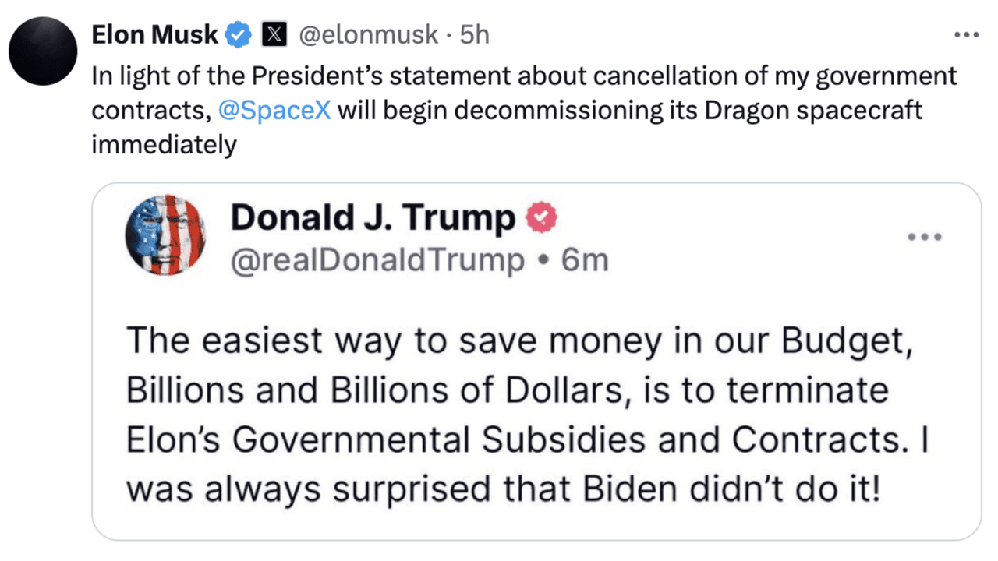Open the more options menu on Elon Musk's tweet
This screenshot has height=561, width=998.
click(966, 33)
